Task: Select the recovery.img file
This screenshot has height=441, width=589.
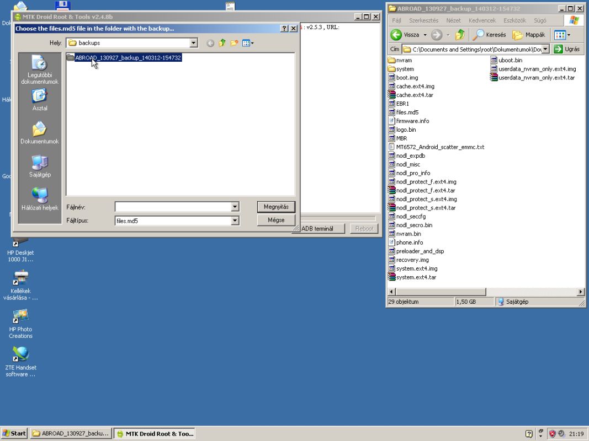Action: click(x=408, y=260)
